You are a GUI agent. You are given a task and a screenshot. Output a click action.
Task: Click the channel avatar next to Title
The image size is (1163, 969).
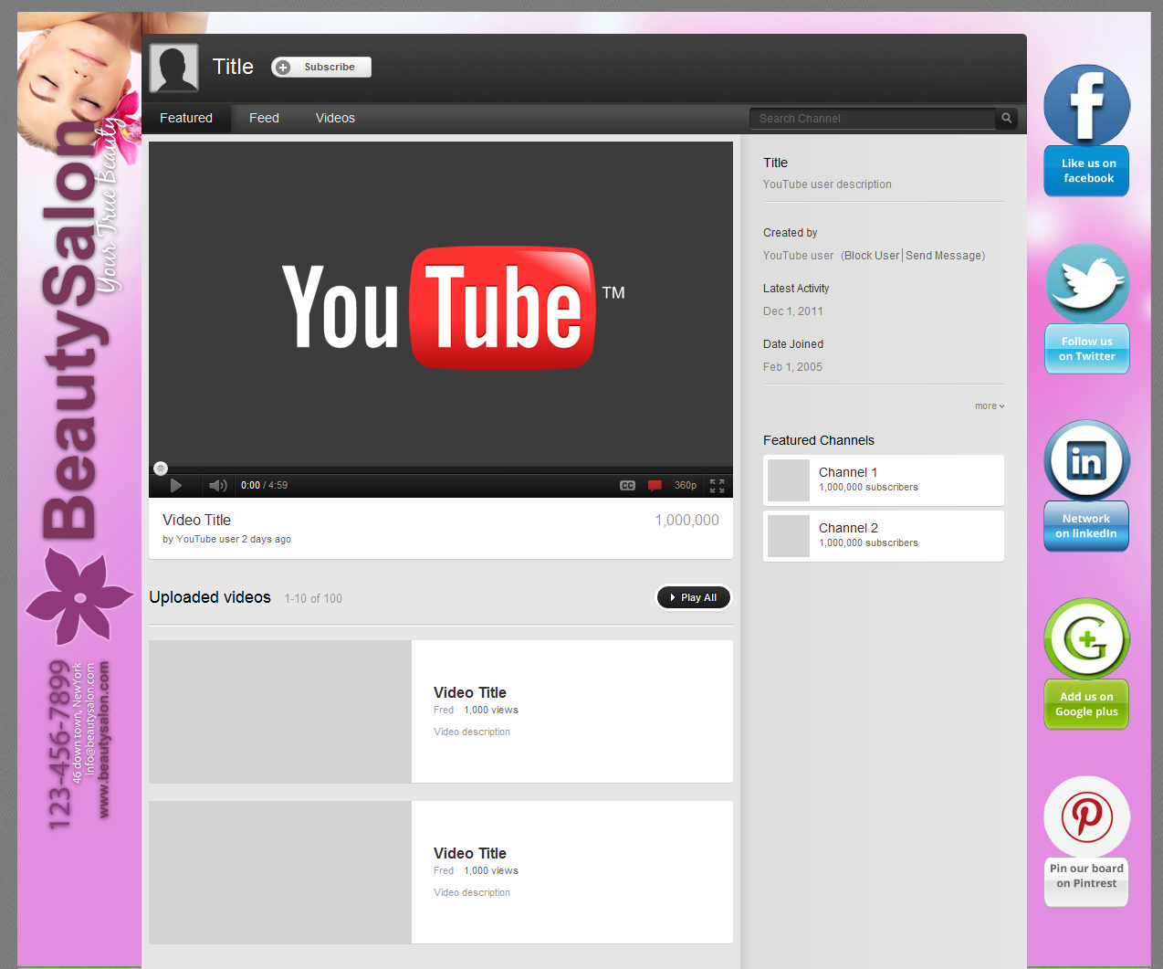[x=173, y=67]
